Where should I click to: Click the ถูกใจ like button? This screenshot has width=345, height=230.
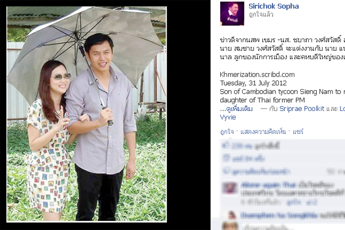pos(227,132)
